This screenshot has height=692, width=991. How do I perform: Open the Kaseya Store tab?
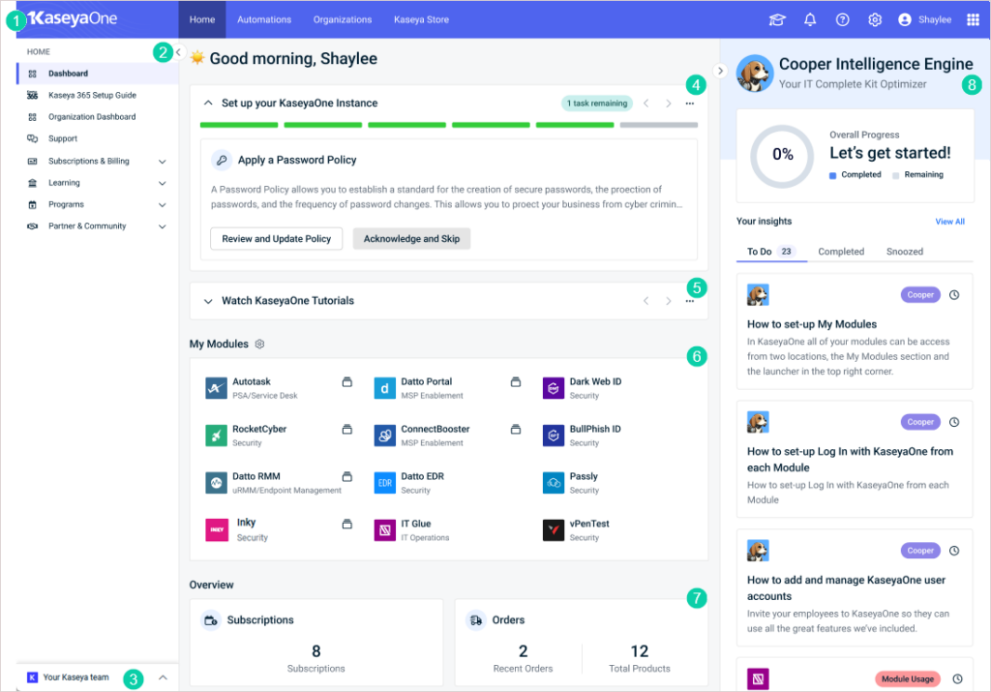[422, 19]
